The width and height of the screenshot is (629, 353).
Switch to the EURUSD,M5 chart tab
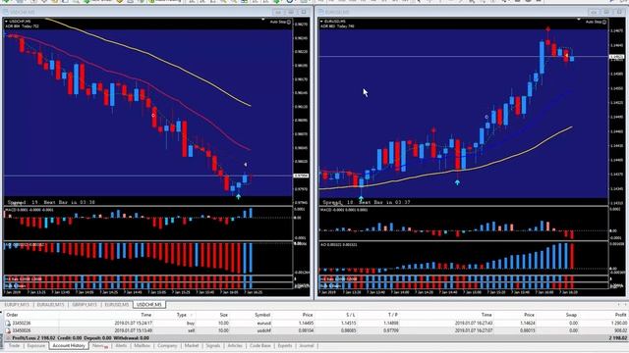tap(117, 305)
